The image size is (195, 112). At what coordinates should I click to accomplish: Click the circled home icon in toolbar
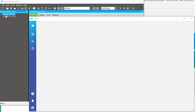coord(128,8)
